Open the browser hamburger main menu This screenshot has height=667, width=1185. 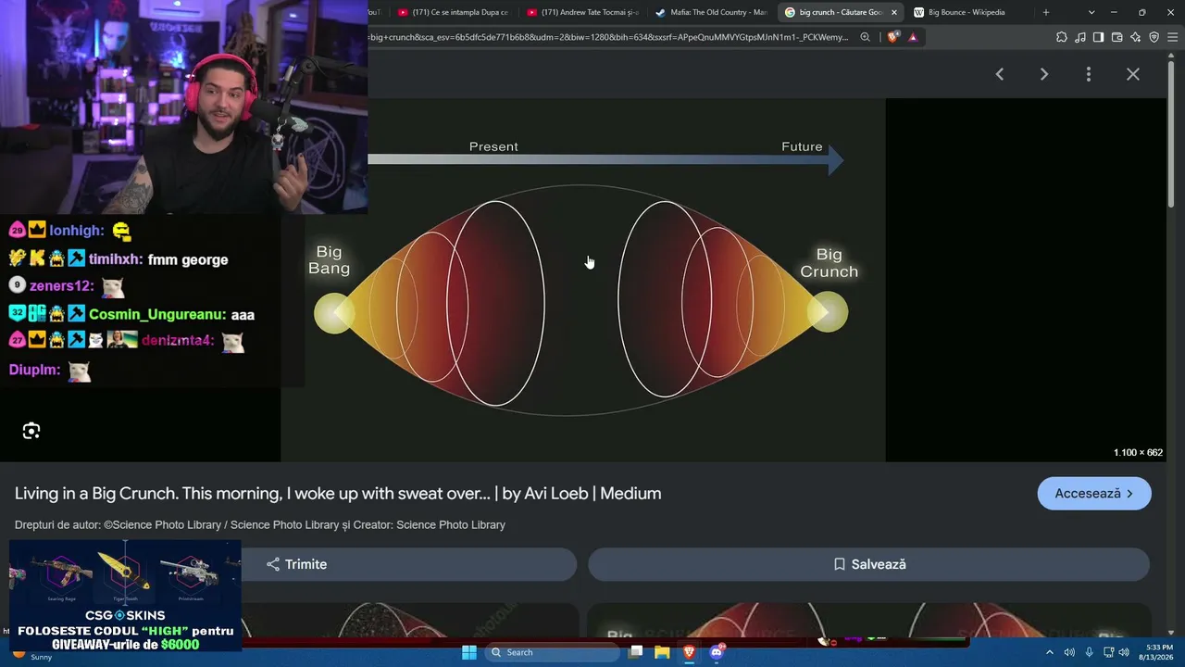click(1172, 37)
